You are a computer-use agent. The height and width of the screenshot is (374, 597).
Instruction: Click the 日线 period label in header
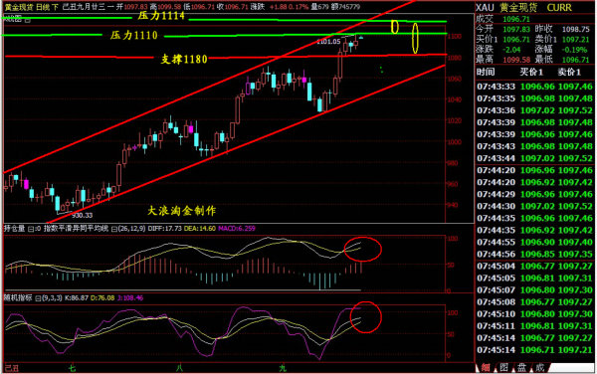point(42,7)
